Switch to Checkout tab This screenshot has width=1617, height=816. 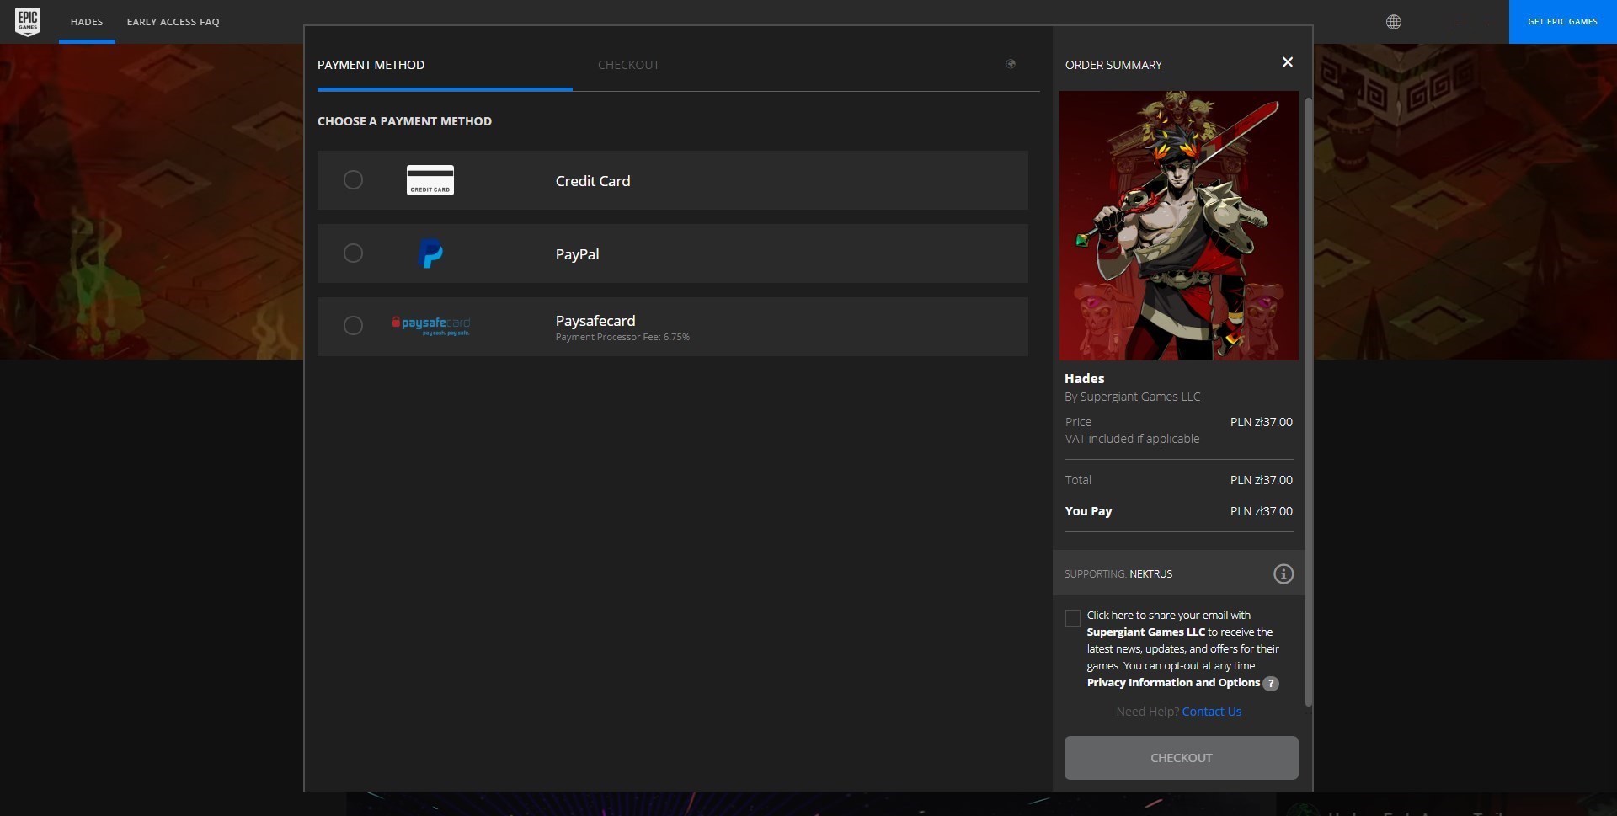[629, 65]
